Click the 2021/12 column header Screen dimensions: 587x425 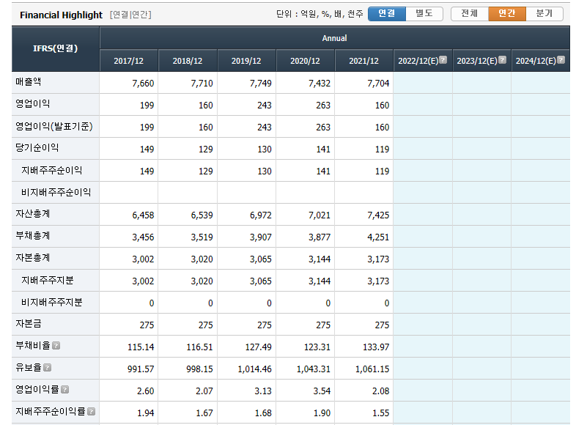[364, 61]
